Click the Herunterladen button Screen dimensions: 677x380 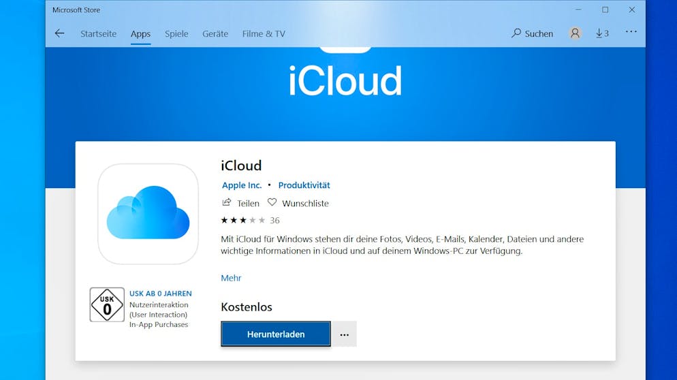(x=276, y=334)
